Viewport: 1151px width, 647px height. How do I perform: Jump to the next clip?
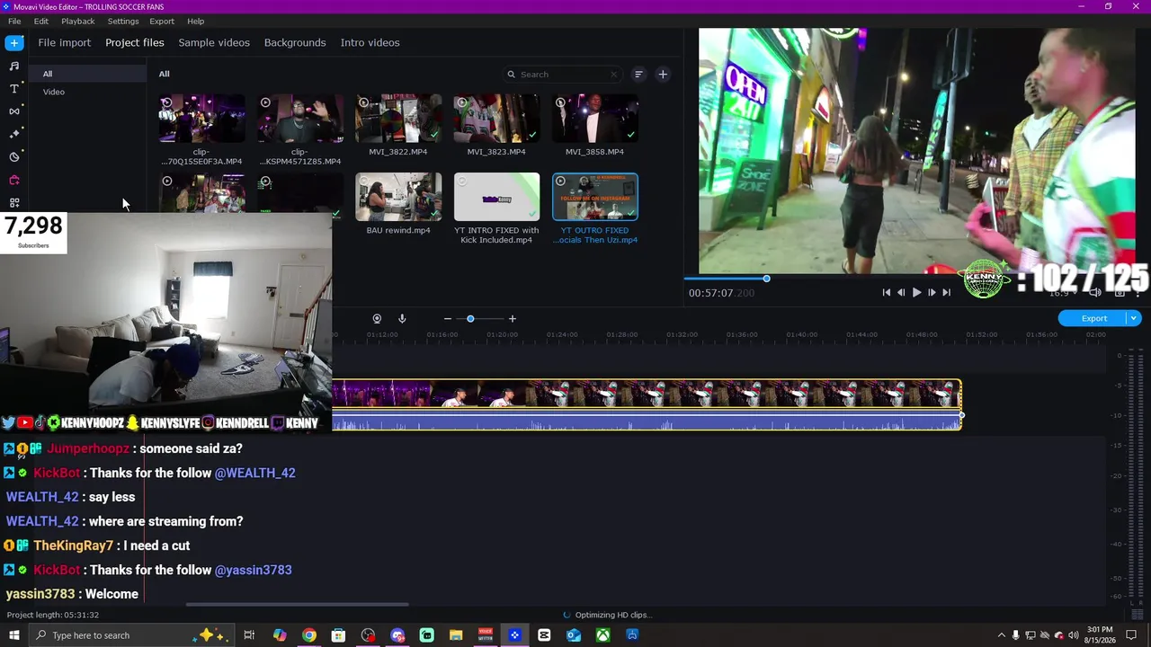tap(946, 292)
